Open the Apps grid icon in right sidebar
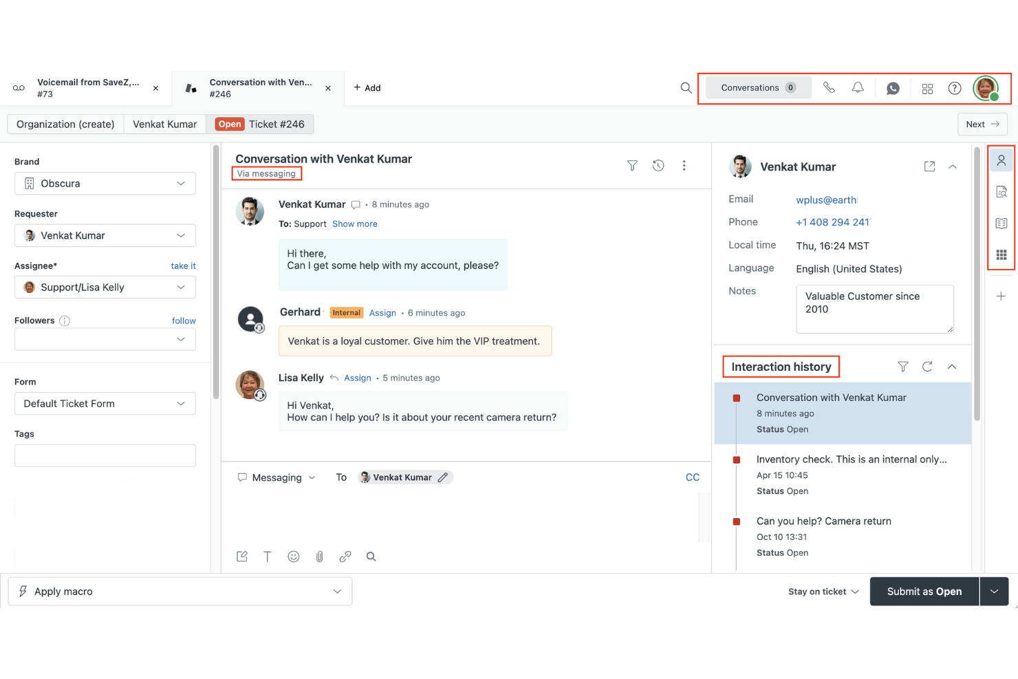Image resolution: width=1018 pixels, height=679 pixels. 1001,255
